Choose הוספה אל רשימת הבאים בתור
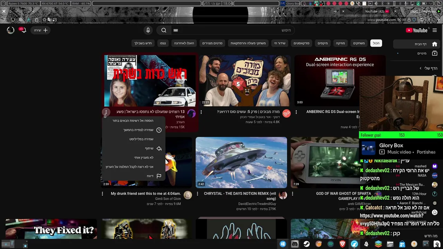 (133, 121)
